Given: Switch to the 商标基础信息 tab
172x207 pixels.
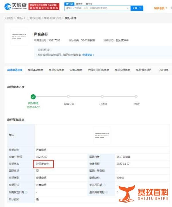Looking at the screenshot, I should coord(36,70).
